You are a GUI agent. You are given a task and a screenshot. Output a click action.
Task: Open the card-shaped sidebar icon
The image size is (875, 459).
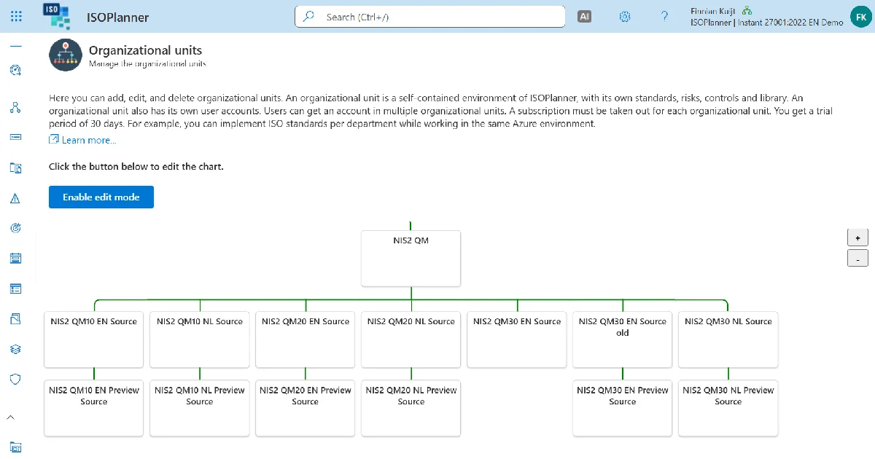pos(15,137)
